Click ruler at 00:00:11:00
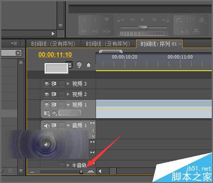This screenshot has height=183, width=213. coord(180,57)
